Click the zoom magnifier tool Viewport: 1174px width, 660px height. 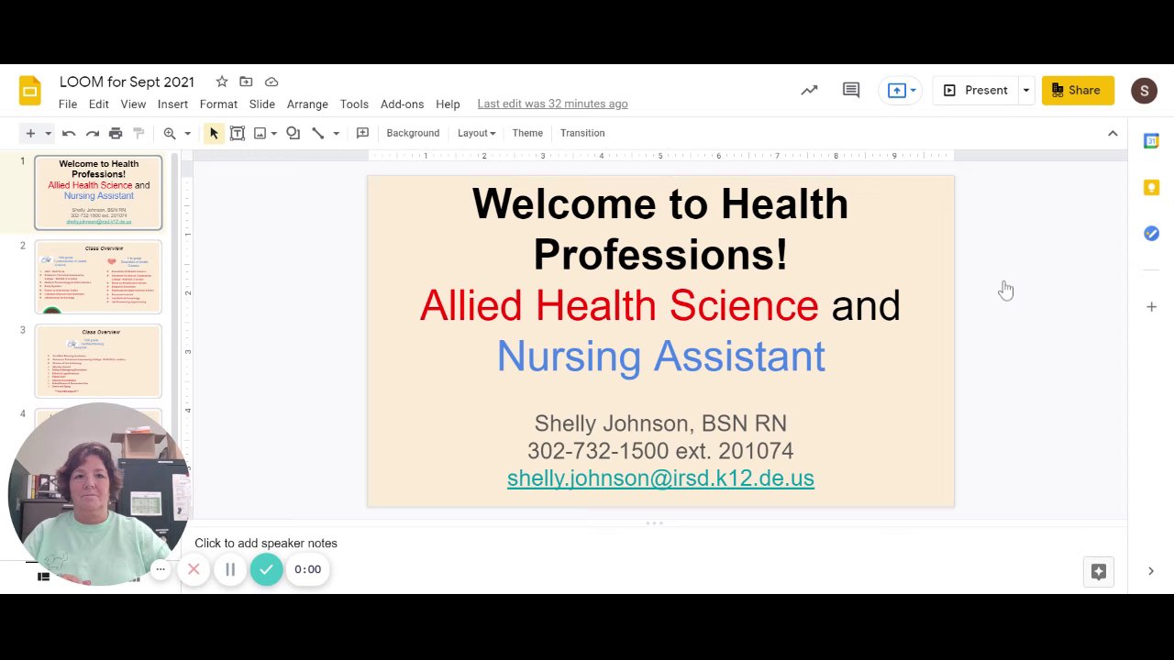pyautogui.click(x=170, y=133)
